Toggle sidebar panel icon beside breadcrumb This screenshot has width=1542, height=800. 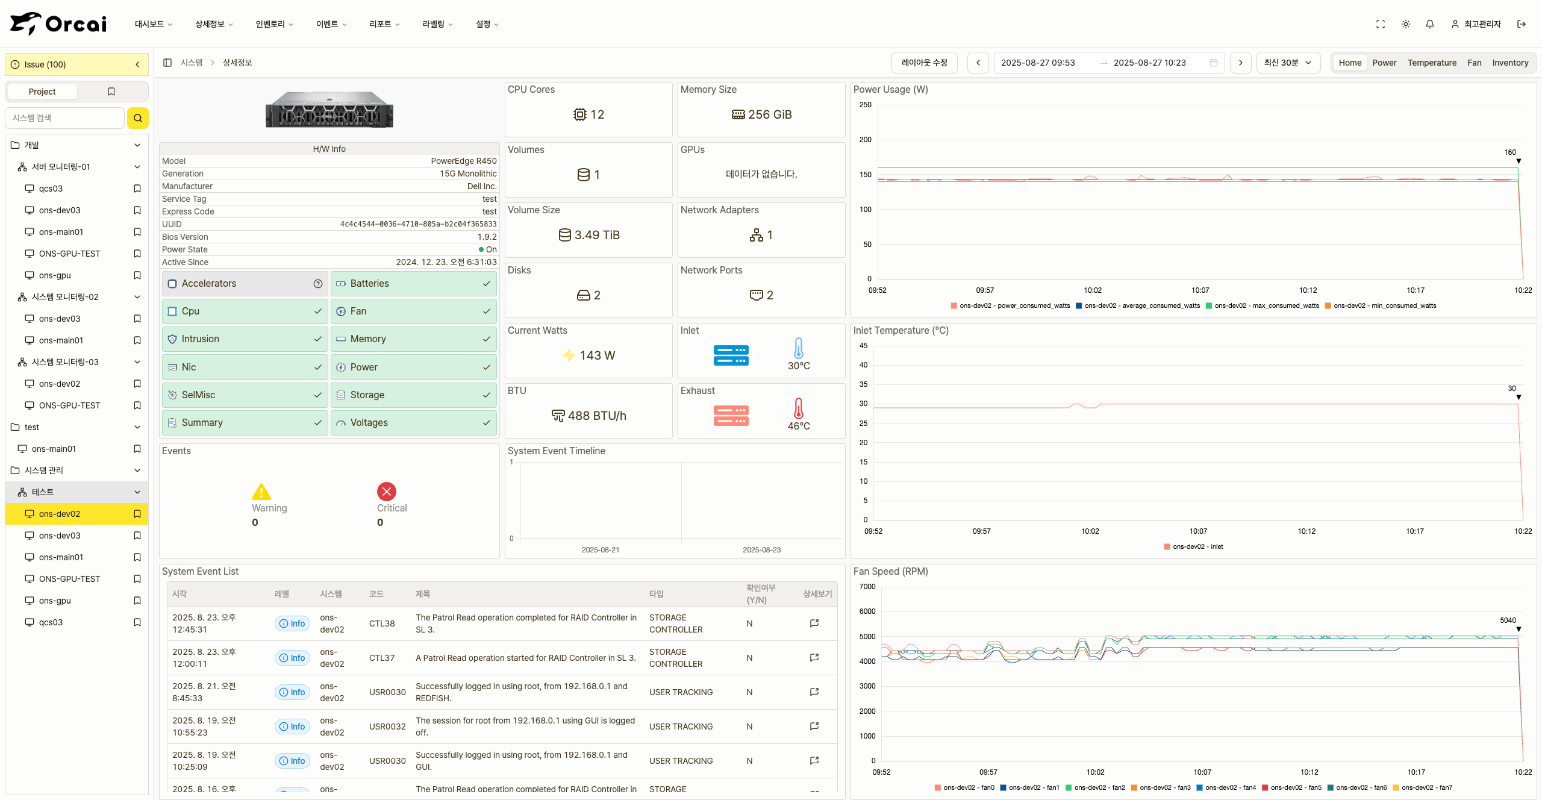[167, 63]
